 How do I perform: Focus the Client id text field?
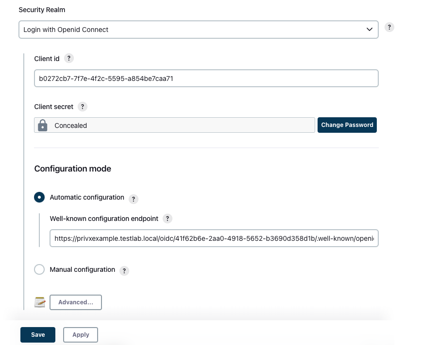pyautogui.click(x=206, y=78)
